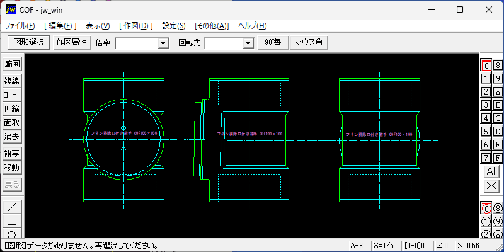Viewport: 504px width, 252px height.
Task: Click the All layers button
Action: 492,171
